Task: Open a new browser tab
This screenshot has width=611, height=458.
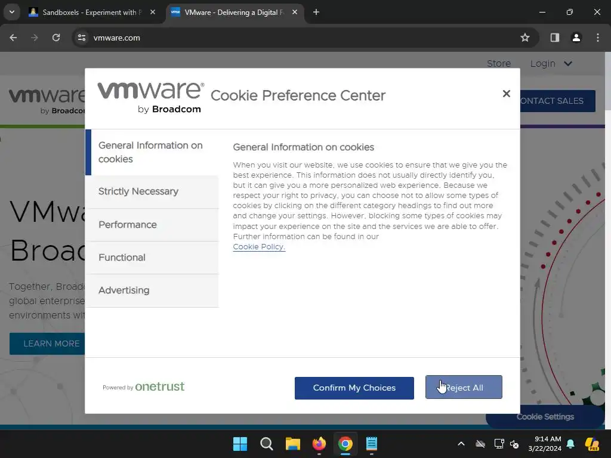Action: coord(316,12)
